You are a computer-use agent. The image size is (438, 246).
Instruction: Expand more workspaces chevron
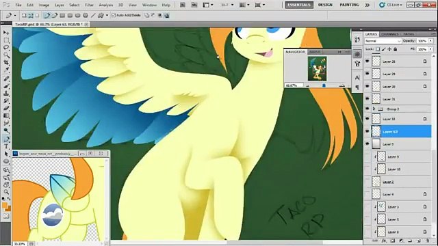click(368, 5)
